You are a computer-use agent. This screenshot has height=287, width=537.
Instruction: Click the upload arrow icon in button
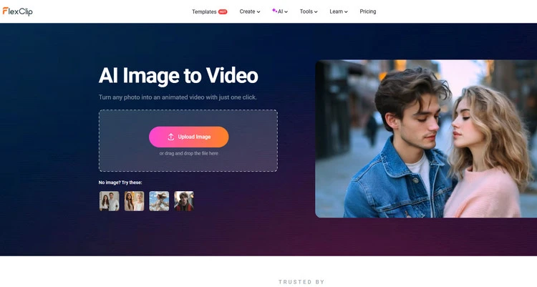pyautogui.click(x=171, y=137)
